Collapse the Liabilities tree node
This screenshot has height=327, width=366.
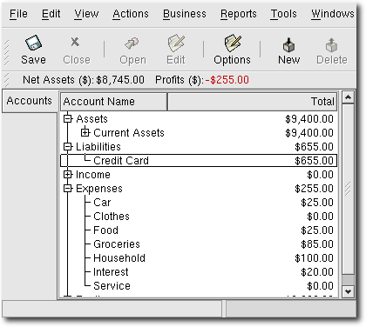(67, 147)
